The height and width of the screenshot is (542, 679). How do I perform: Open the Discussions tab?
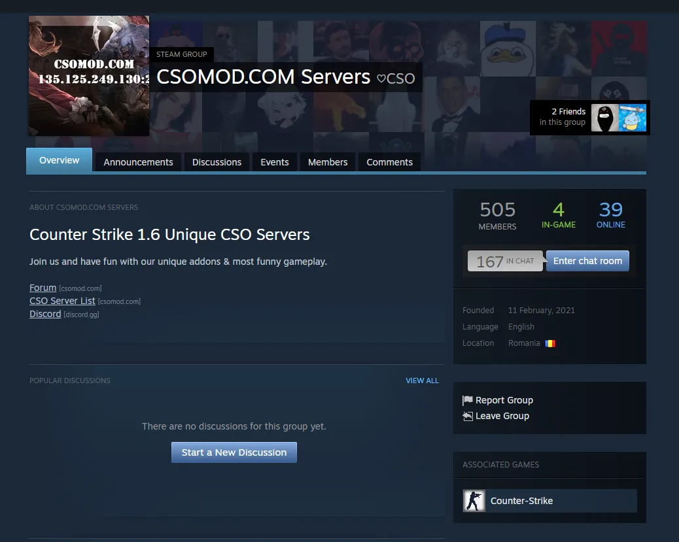point(217,162)
